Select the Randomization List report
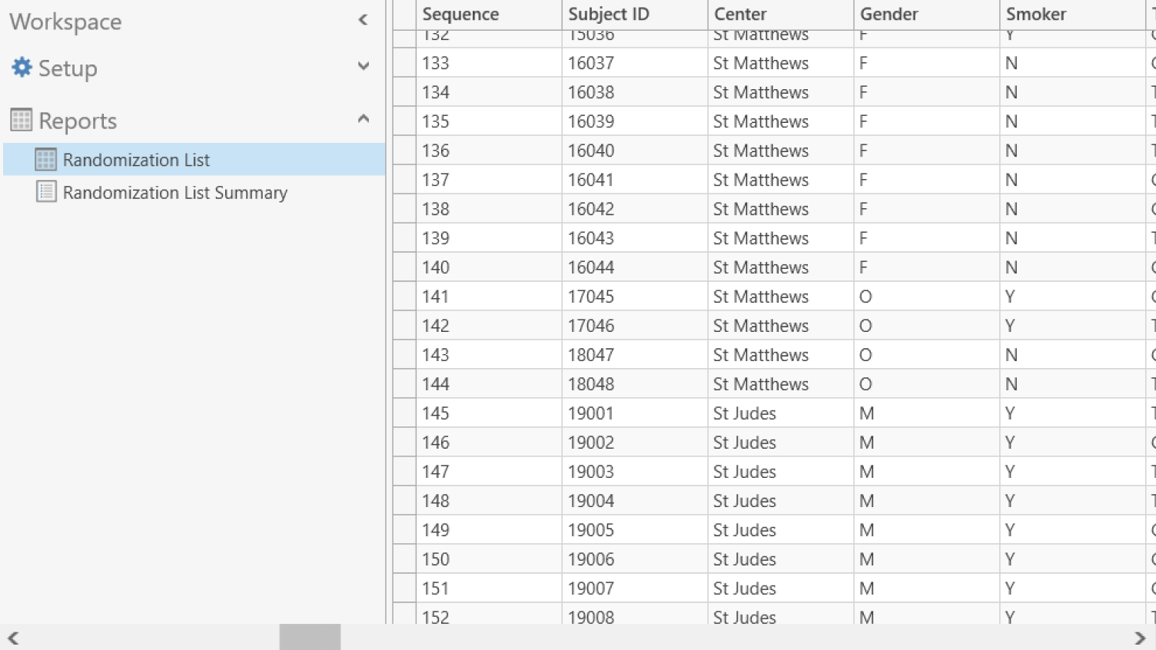The height and width of the screenshot is (650, 1156). click(137, 160)
